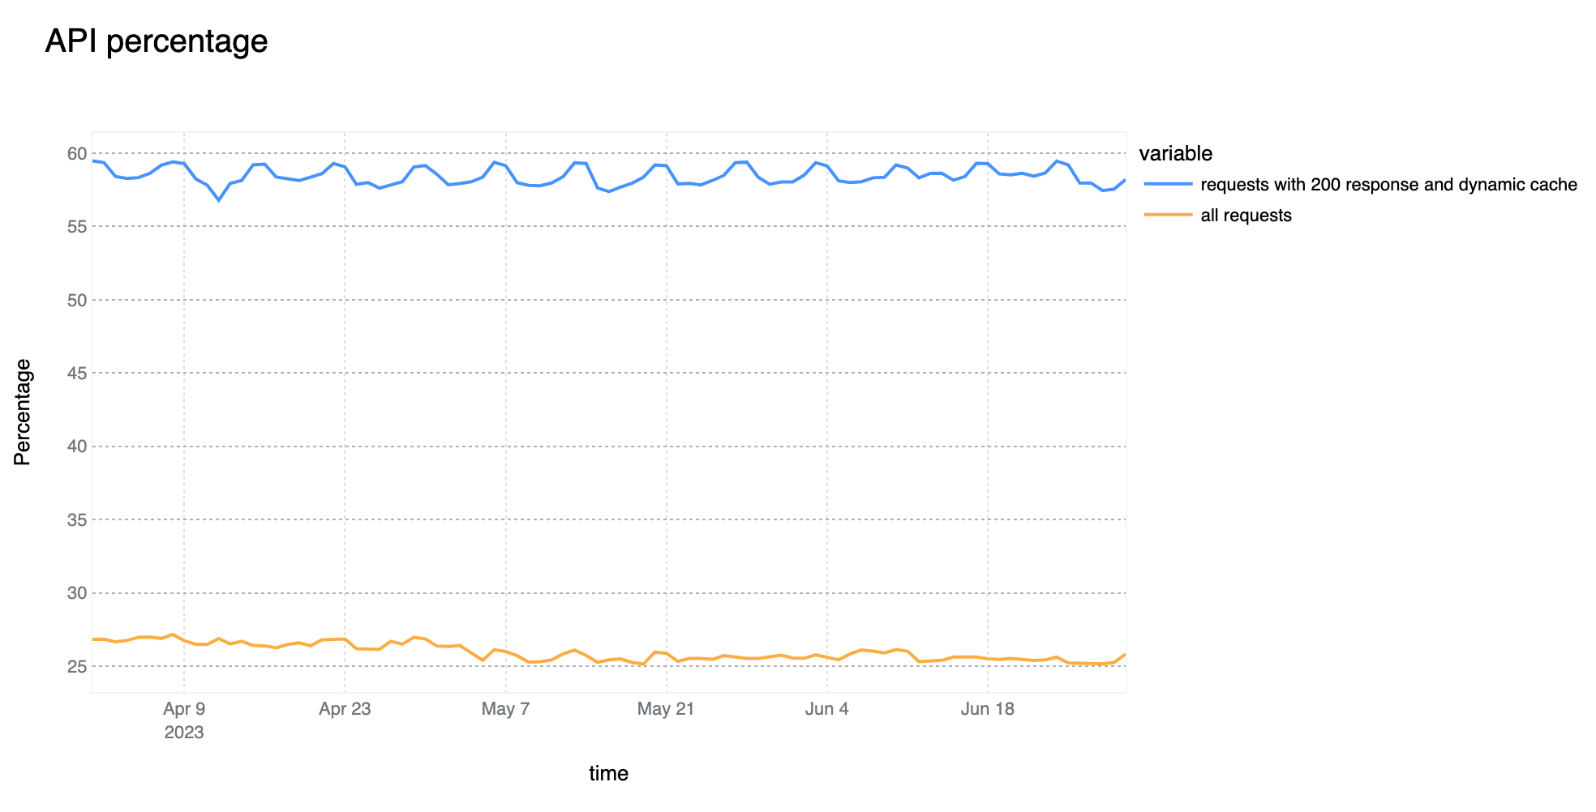Screen dimensions: 1596x812
Task: Click the 'May 7' x-axis tick label
Action: pyautogui.click(x=505, y=709)
